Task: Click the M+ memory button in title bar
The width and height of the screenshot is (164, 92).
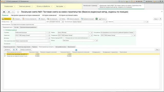Action: [139, 1]
